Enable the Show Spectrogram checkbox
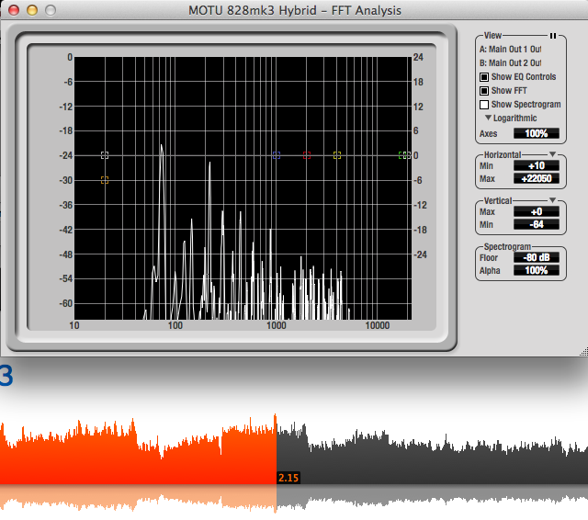The image size is (588, 520). 484,105
